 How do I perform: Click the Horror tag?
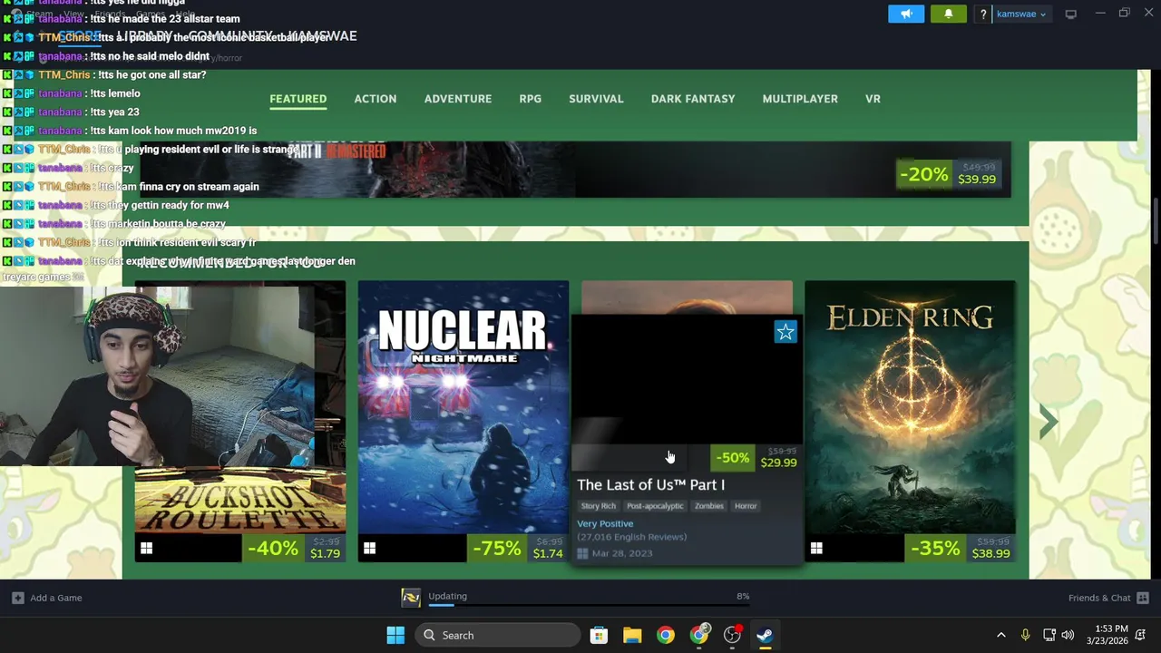[746, 506]
